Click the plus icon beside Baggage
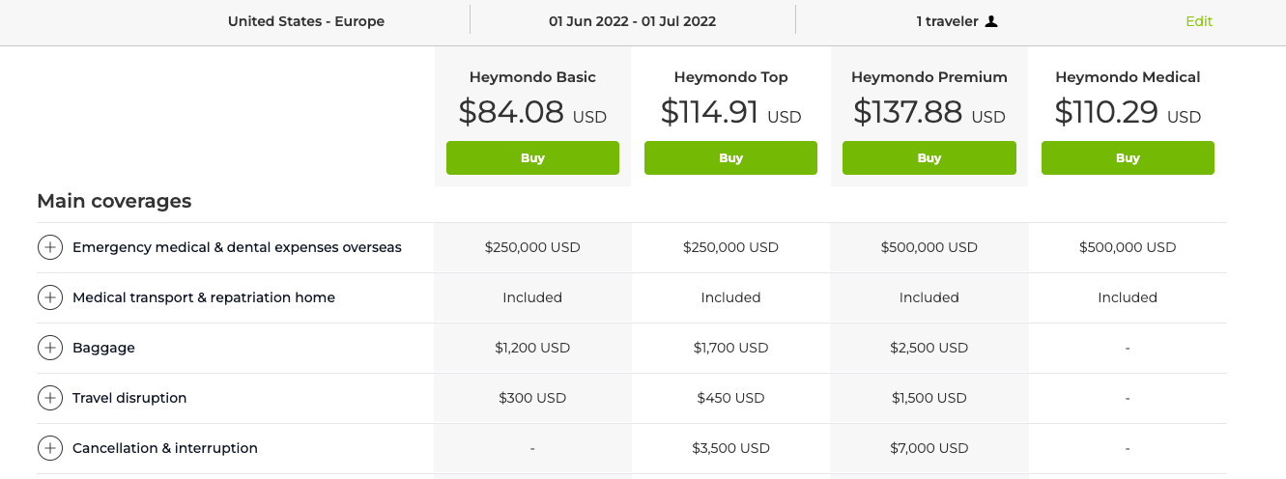The width and height of the screenshot is (1286, 479). (49, 348)
